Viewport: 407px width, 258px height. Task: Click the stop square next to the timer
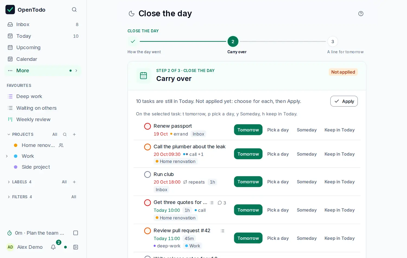76,233
